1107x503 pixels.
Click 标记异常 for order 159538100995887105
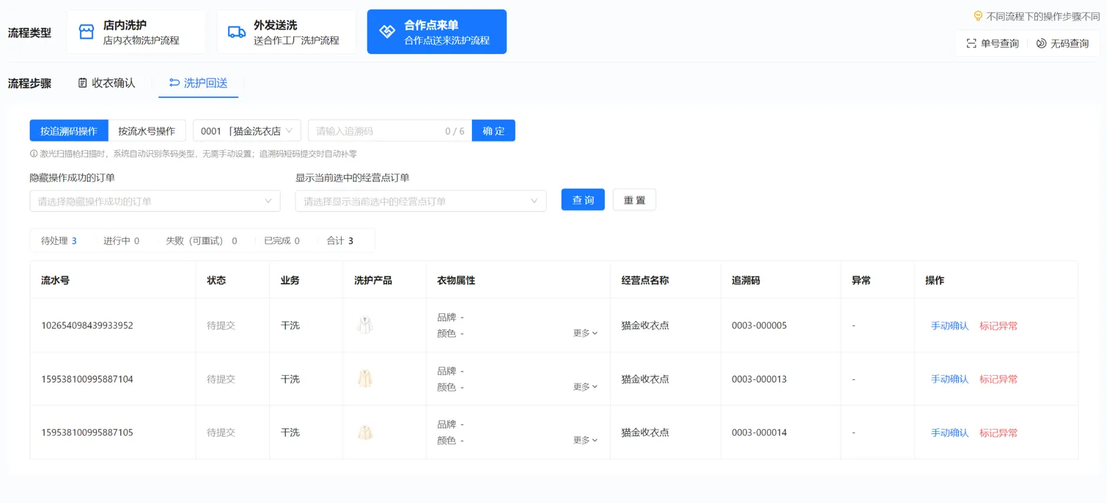click(x=998, y=433)
